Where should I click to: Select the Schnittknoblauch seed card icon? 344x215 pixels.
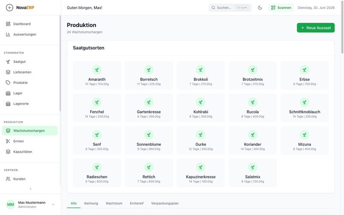[304, 102]
